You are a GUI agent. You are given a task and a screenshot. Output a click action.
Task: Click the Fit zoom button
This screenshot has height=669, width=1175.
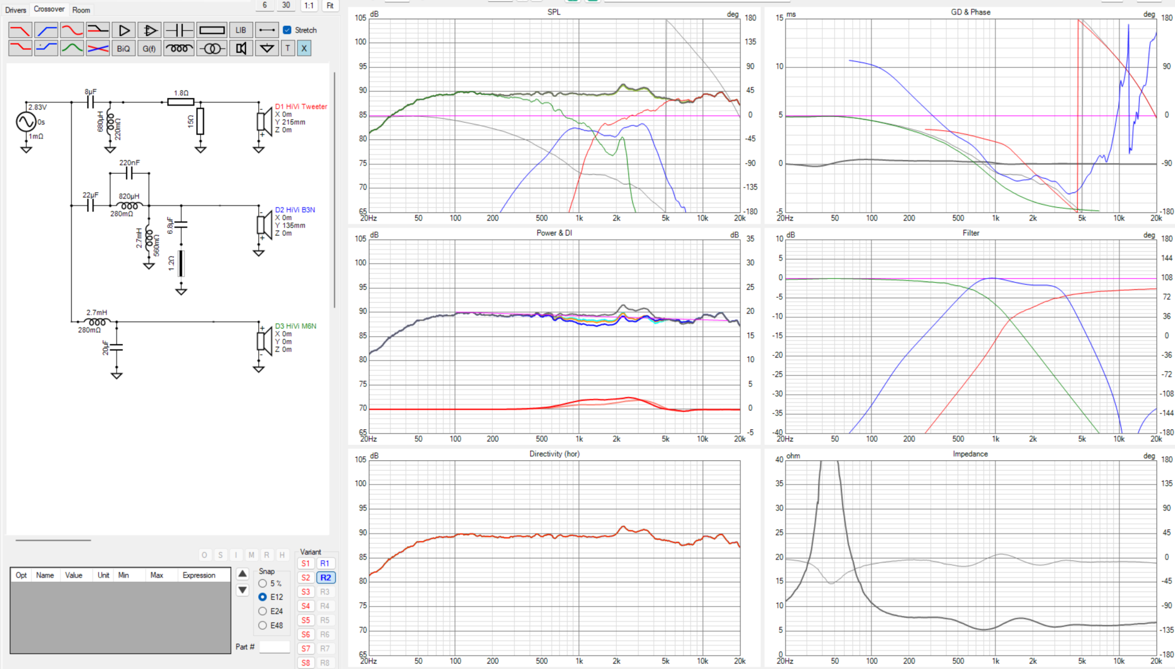pos(330,5)
